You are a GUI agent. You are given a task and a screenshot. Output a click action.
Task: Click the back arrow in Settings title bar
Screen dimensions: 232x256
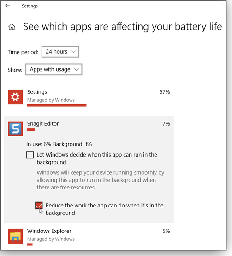(7, 6)
